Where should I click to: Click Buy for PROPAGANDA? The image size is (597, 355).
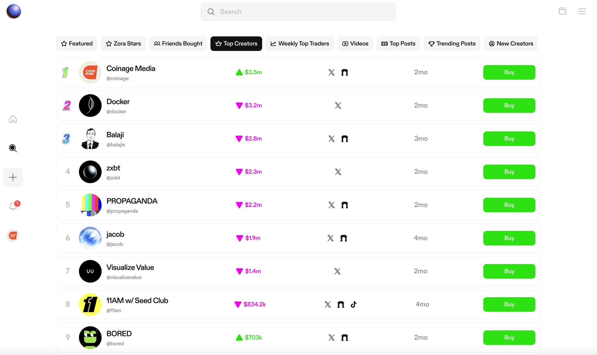click(x=509, y=205)
